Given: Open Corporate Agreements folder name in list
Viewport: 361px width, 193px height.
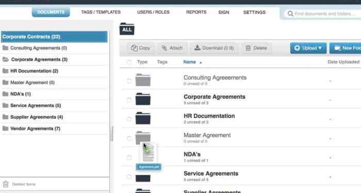Looking at the screenshot, I should tap(215, 97).
